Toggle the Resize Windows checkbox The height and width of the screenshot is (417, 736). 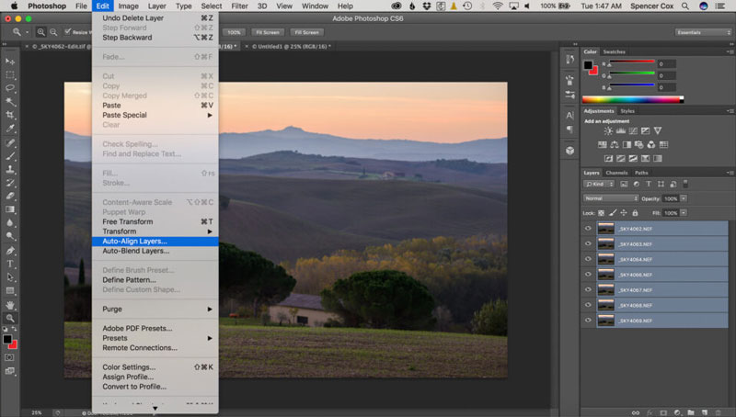pos(67,32)
